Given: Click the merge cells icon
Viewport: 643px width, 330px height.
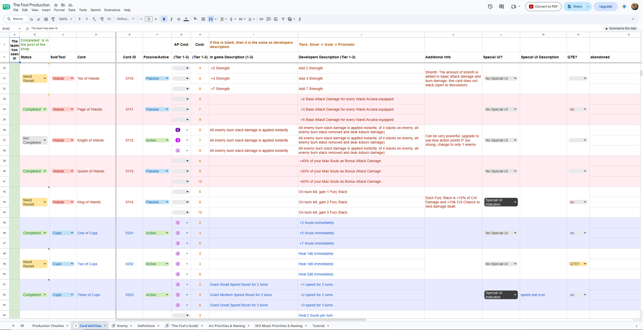Looking at the screenshot, I should (x=211, y=19).
